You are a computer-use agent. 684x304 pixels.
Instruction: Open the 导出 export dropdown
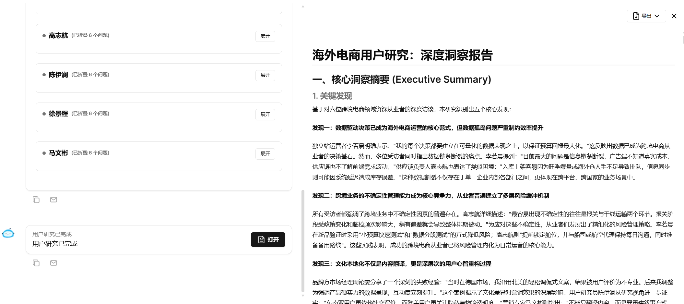(646, 16)
